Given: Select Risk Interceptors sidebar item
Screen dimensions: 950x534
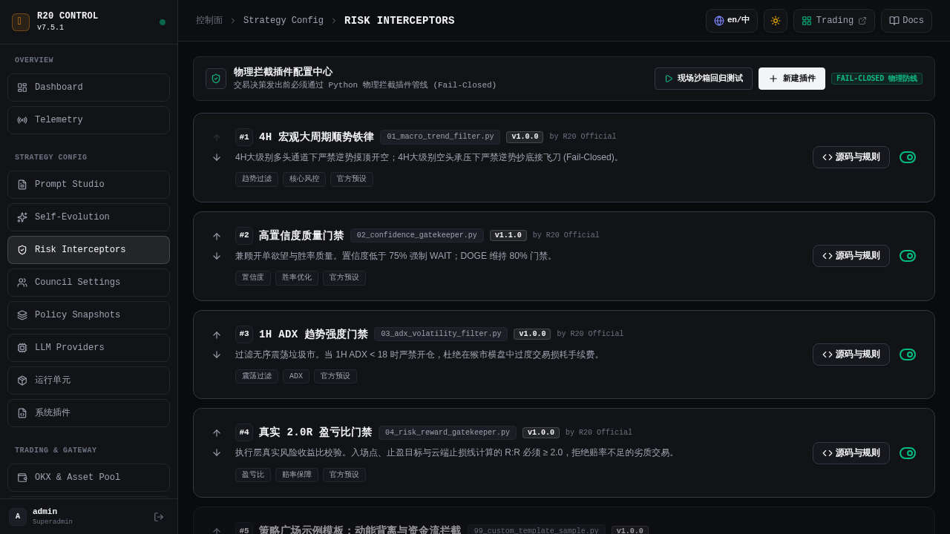Looking at the screenshot, I should coord(88,250).
